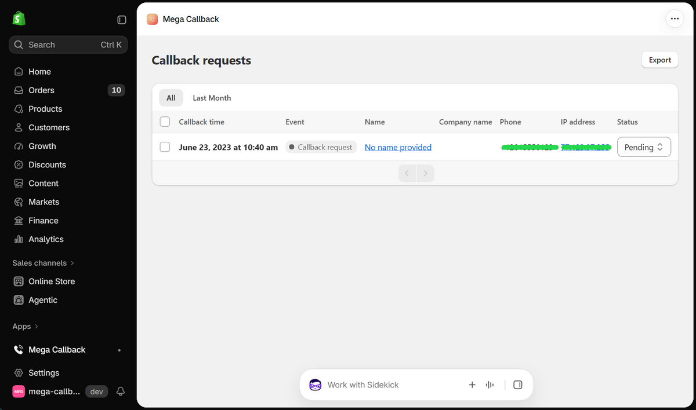Click the Export button
The image size is (696, 410).
point(660,60)
